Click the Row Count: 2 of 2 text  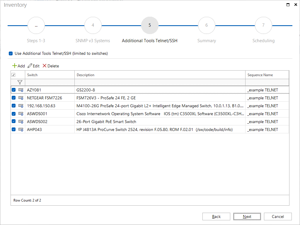click(x=27, y=200)
